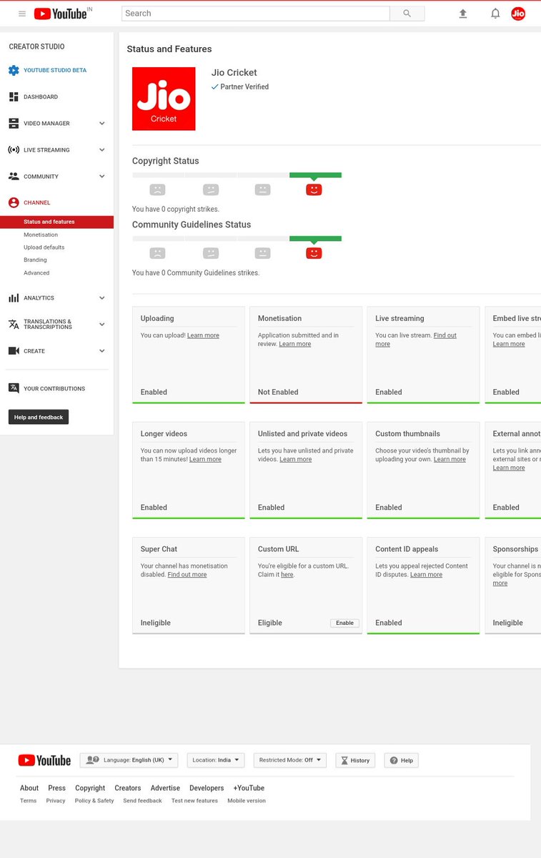Click the green Community Guidelines progress bar
The height and width of the screenshot is (858, 541).
pyautogui.click(x=315, y=238)
